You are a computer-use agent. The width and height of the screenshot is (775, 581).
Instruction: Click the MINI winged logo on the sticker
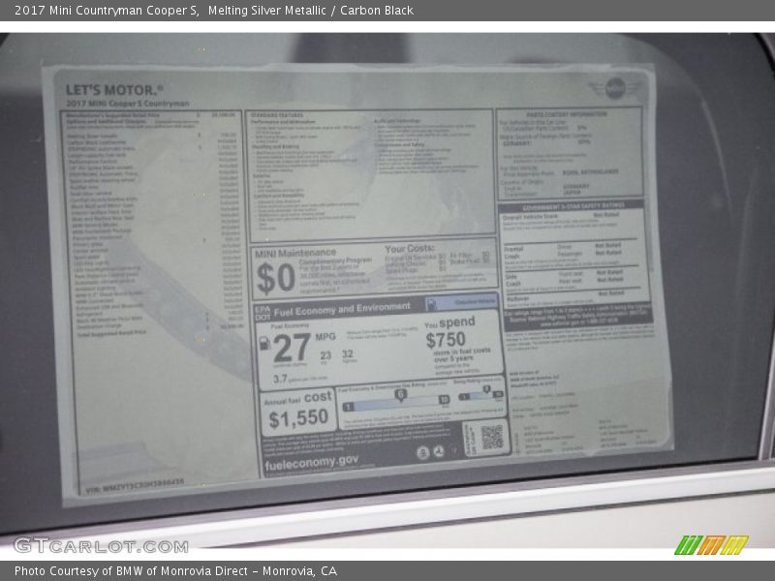point(615,89)
